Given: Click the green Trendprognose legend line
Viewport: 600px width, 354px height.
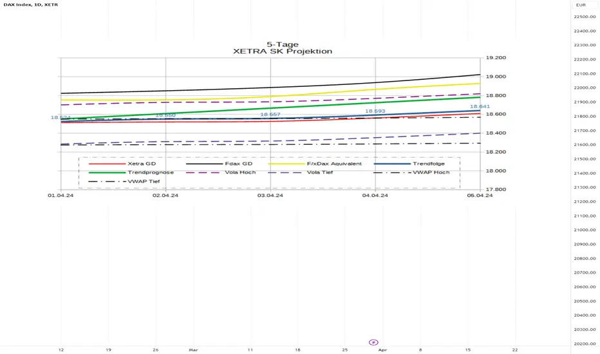Looking at the screenshot, I should point(107,172).
